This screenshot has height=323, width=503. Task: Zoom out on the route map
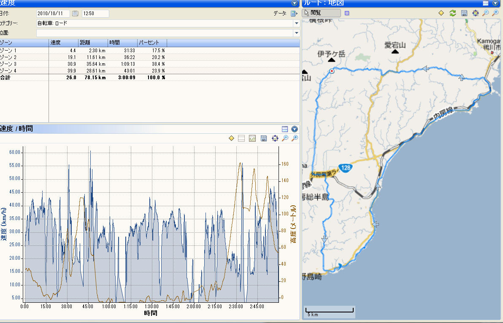[x=486, y=13]
